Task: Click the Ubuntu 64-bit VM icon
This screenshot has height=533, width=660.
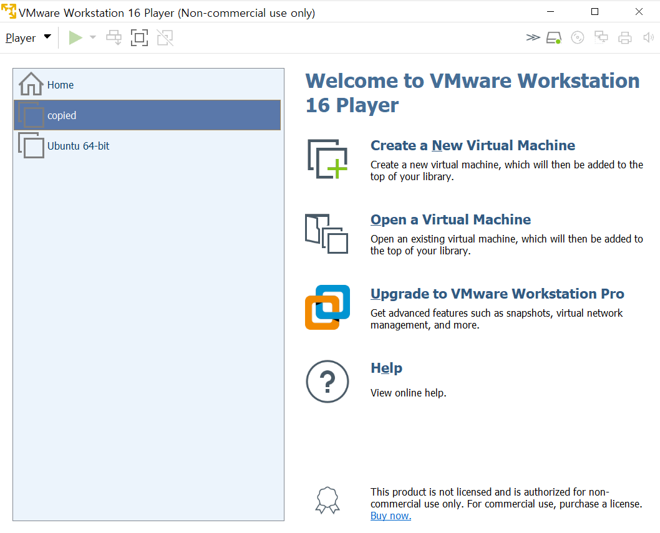Action: coord(31,145)
